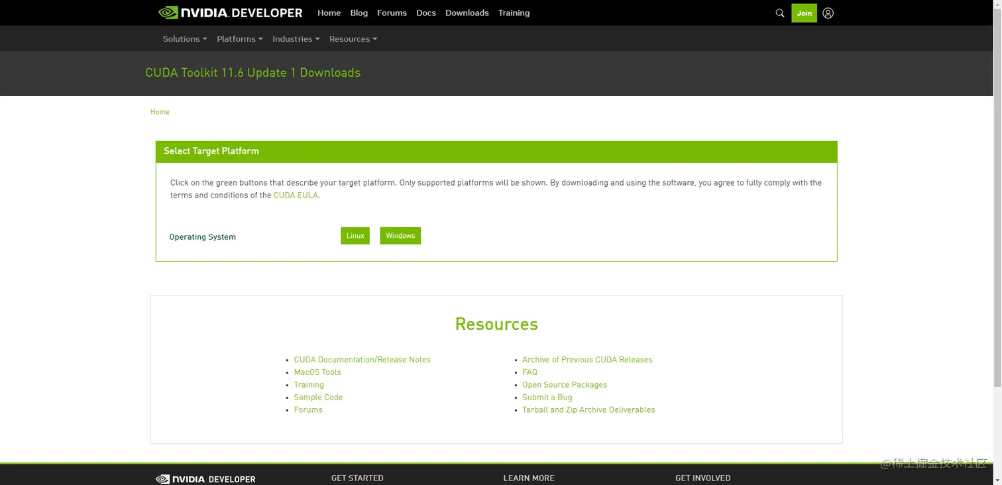Image resolution: width=1002 pixels, height=485 pixels.
Task: Click the GET STARTED footer heading
Action: coord(357,478)
